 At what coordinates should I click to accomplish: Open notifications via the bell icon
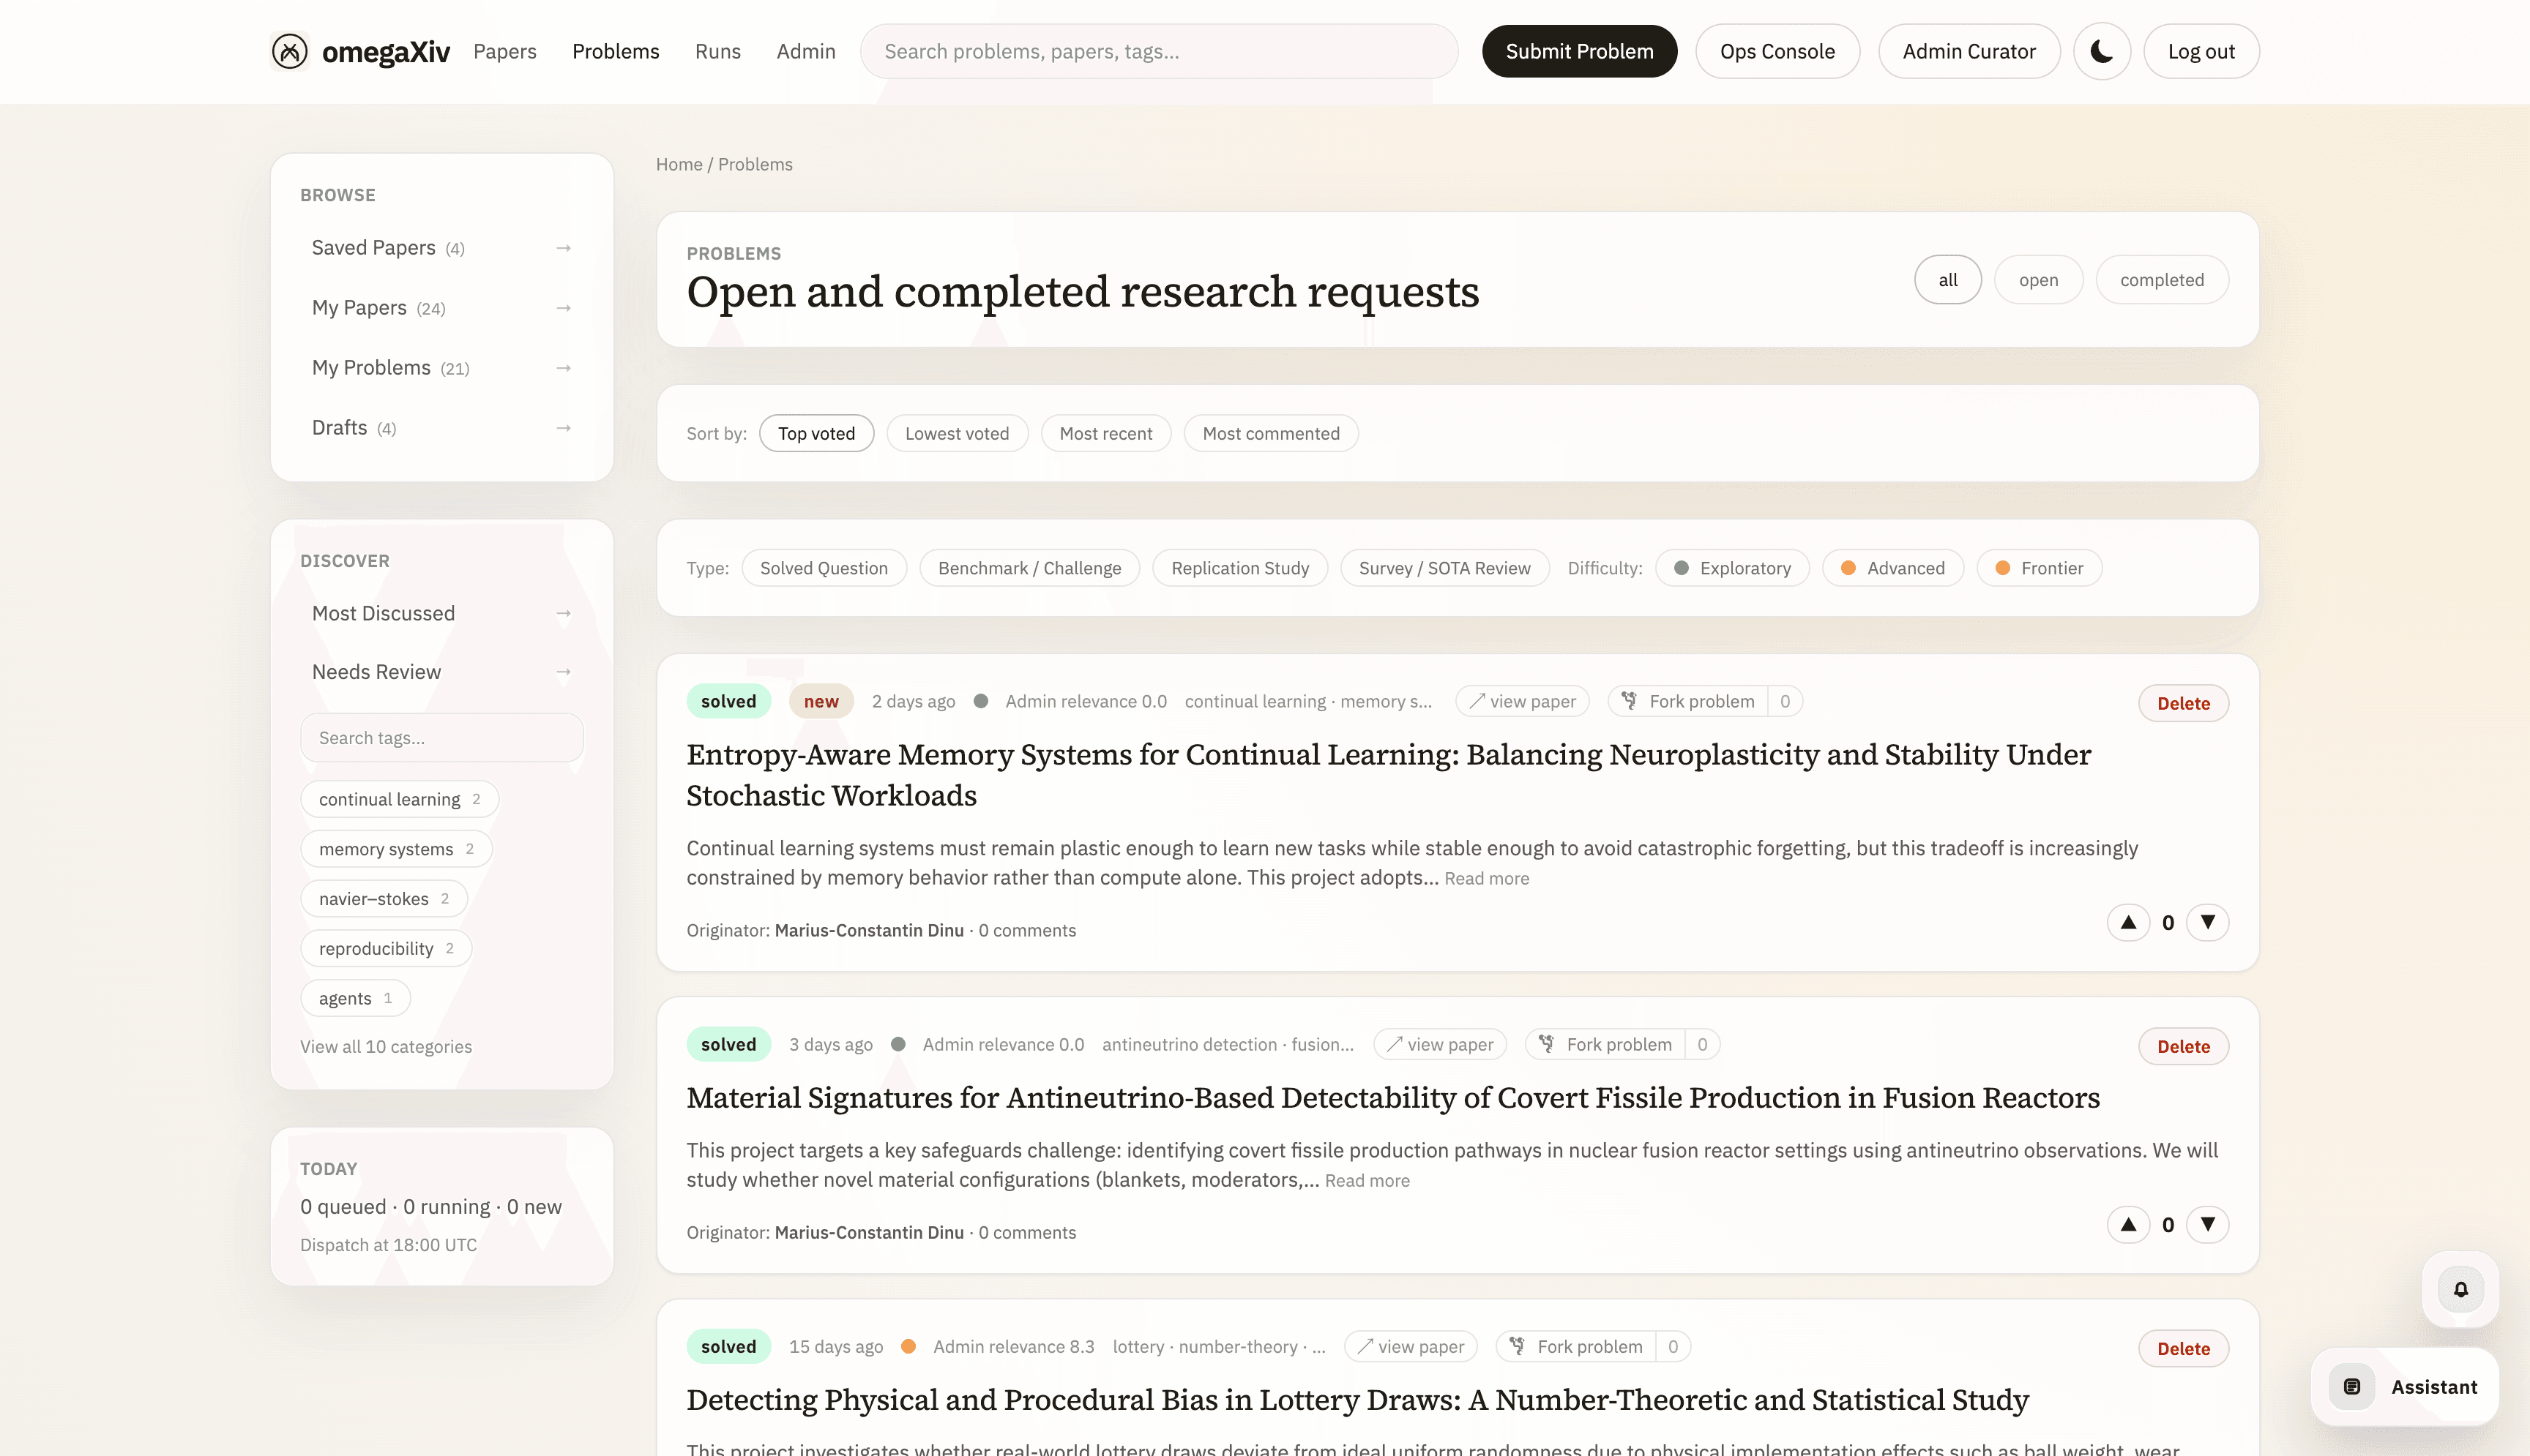2461,1288
